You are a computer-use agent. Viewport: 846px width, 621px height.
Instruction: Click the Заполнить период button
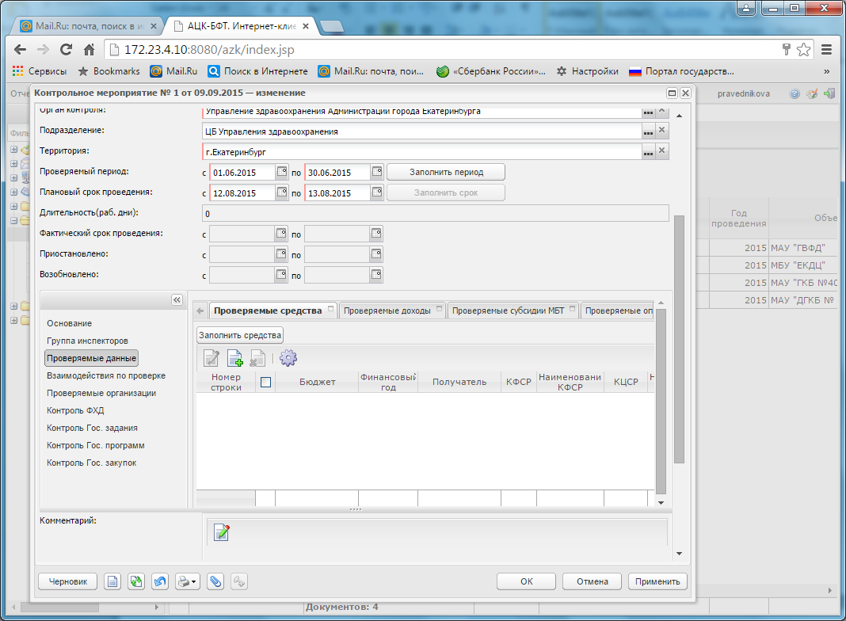[446, 172]
